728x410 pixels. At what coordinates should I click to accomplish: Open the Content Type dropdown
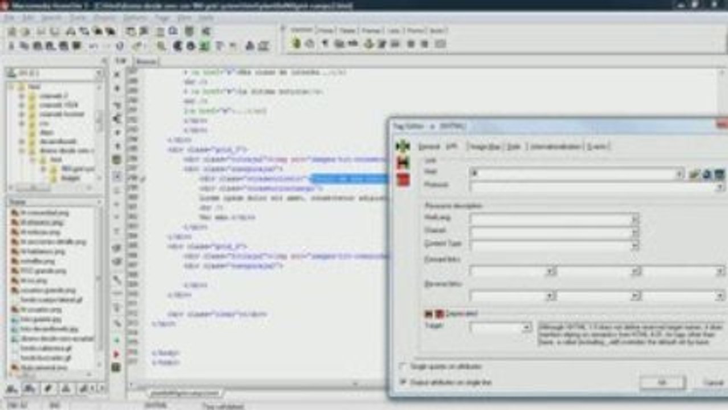[x=635, y=245]
